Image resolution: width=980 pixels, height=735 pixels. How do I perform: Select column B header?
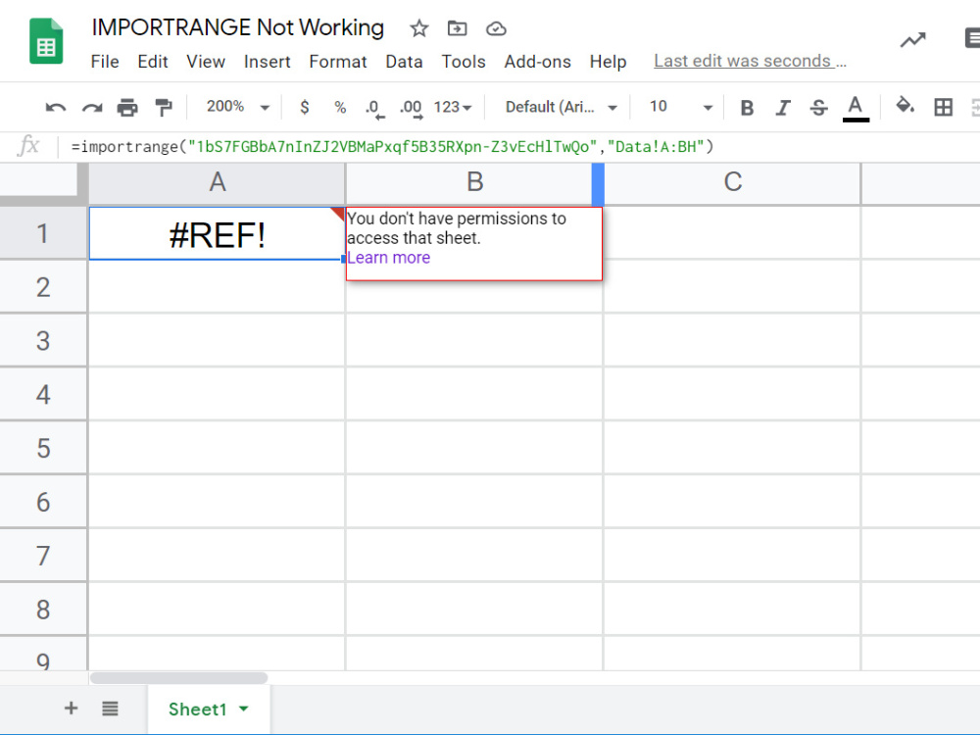474,182
